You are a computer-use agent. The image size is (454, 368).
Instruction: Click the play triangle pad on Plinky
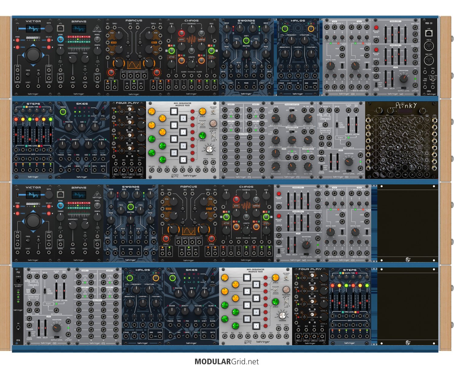(x=427, y=174)
